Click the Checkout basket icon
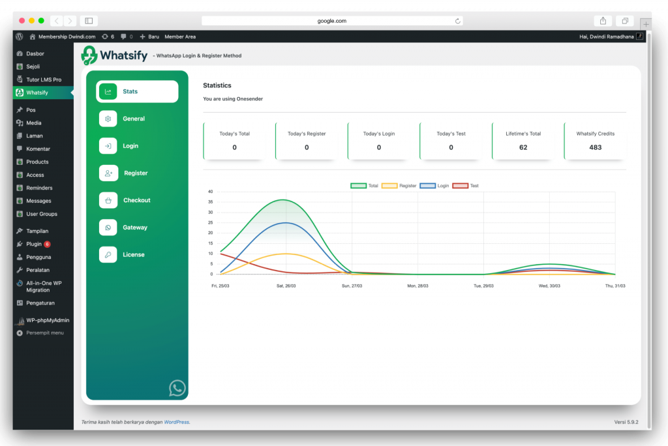This screenshot has height=446, width=668. click(x=108, y=200)
